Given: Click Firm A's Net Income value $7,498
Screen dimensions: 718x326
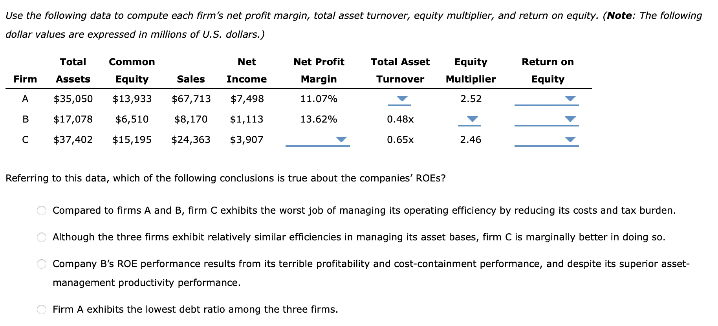Looking at the screenshot, I should pos(247,99).
